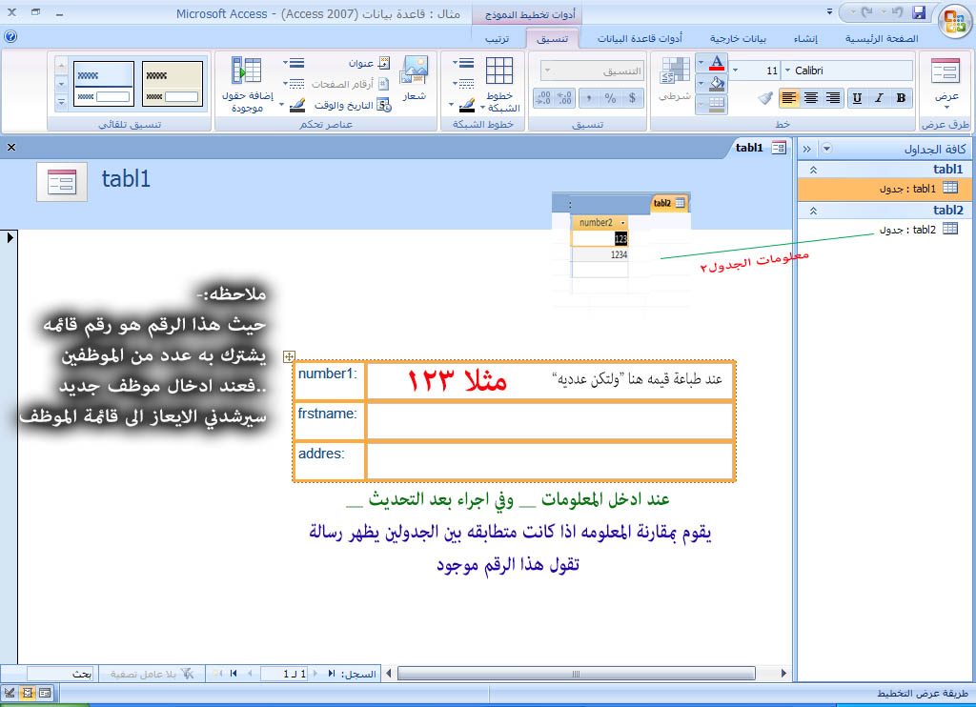Apply percent format with the % icon

pos(610,98)
